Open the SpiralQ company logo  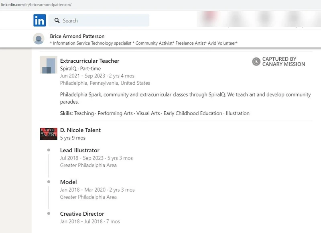tap(48, 65)
